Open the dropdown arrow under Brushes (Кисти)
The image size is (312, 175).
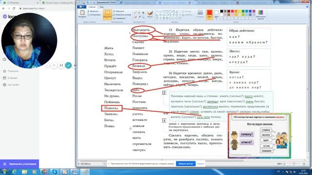point(150,18)
